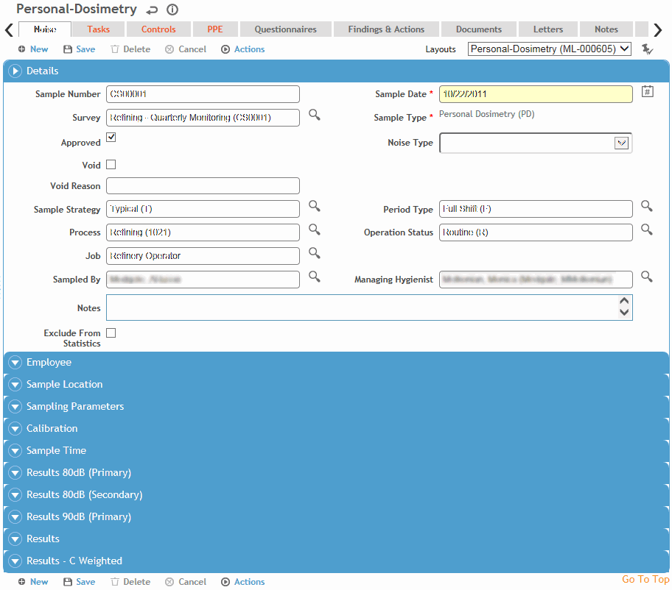Check Exclude From Statistics box
Viewport: 672px width, 590px height.
click(111, 333)
